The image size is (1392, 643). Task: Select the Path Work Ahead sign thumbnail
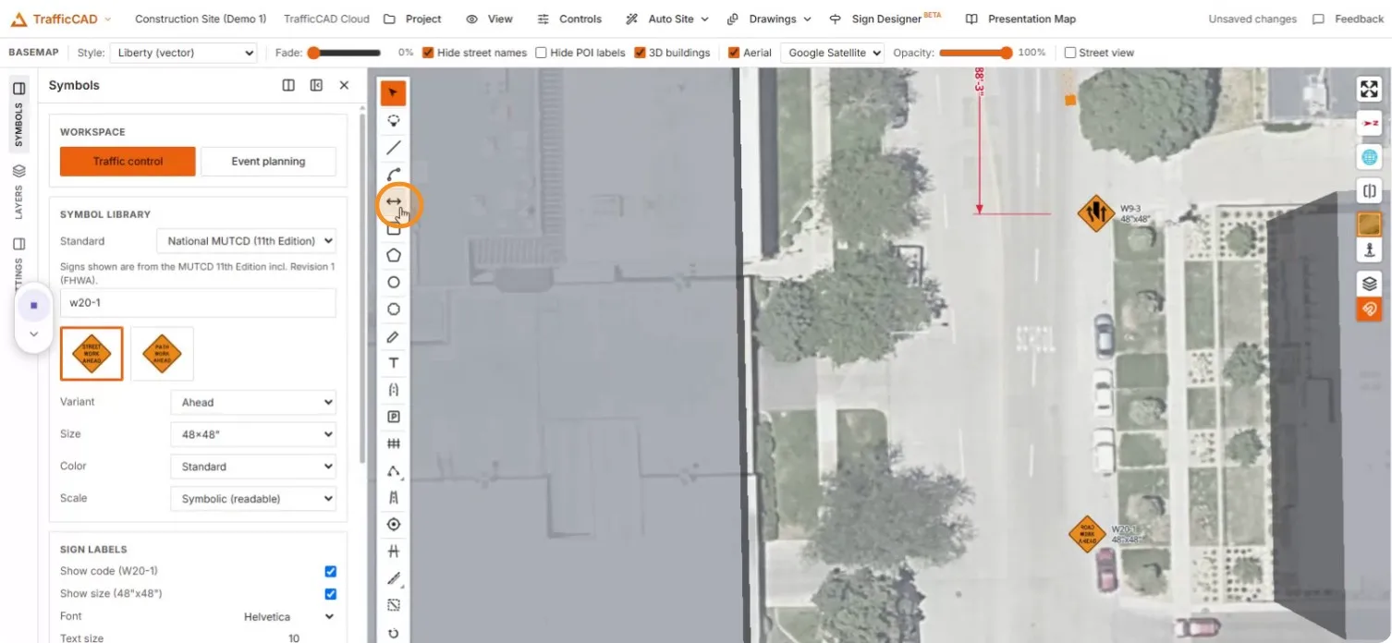click(x=162, y=354)
